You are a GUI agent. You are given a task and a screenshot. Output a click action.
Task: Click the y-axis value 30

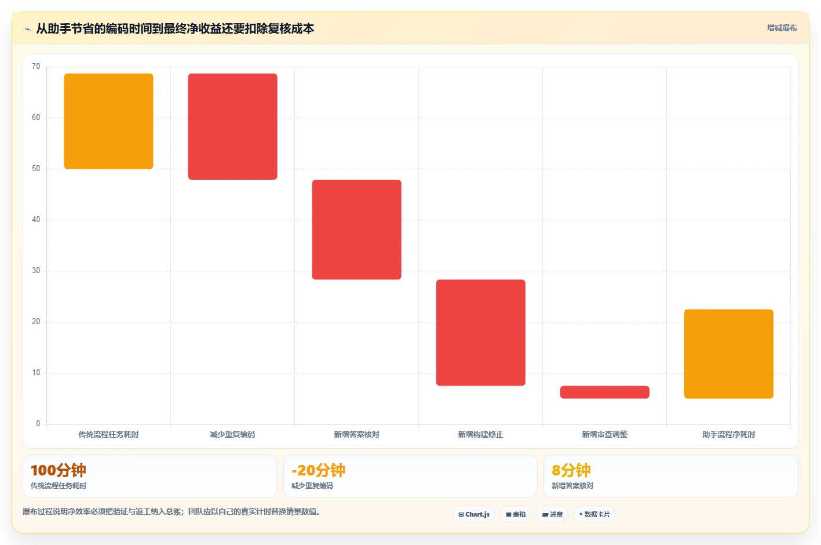(x=36, y=271)
